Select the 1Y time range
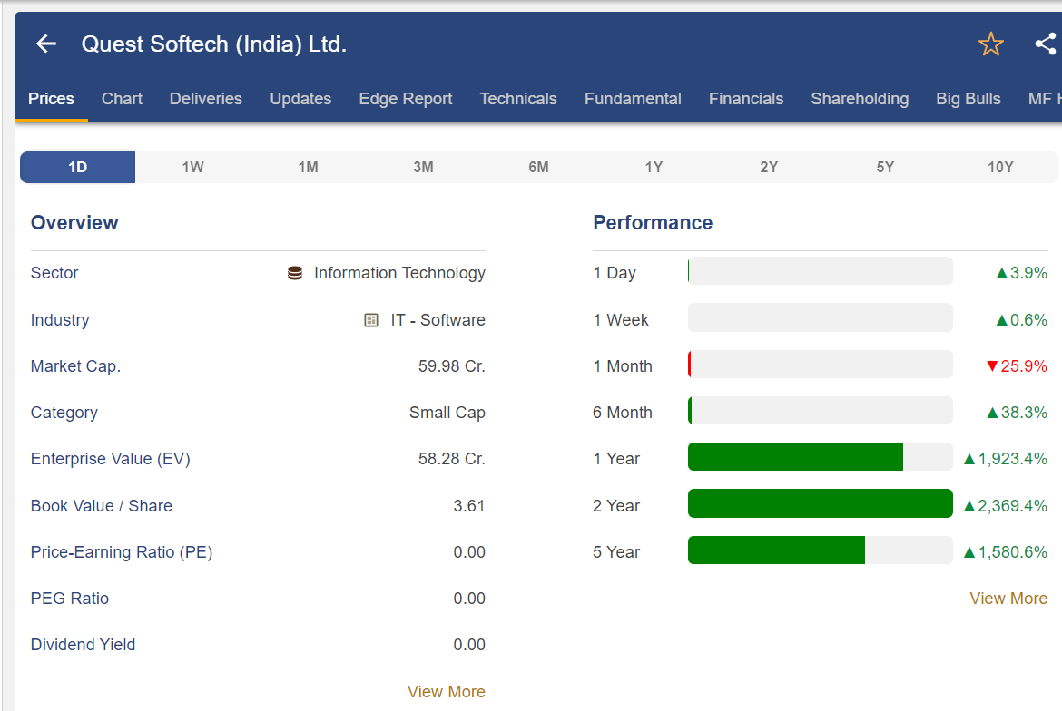 point(654,167)
